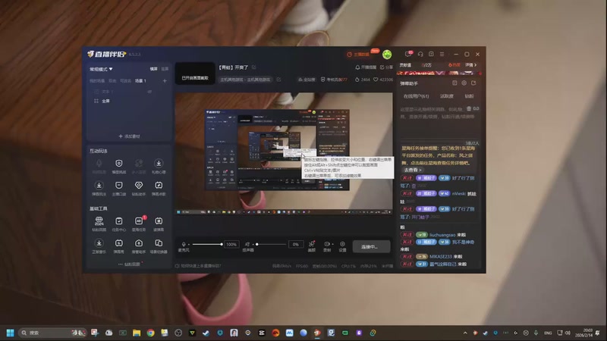
Task: Adjust the speaker volume slider
Action: pos(271,244)
